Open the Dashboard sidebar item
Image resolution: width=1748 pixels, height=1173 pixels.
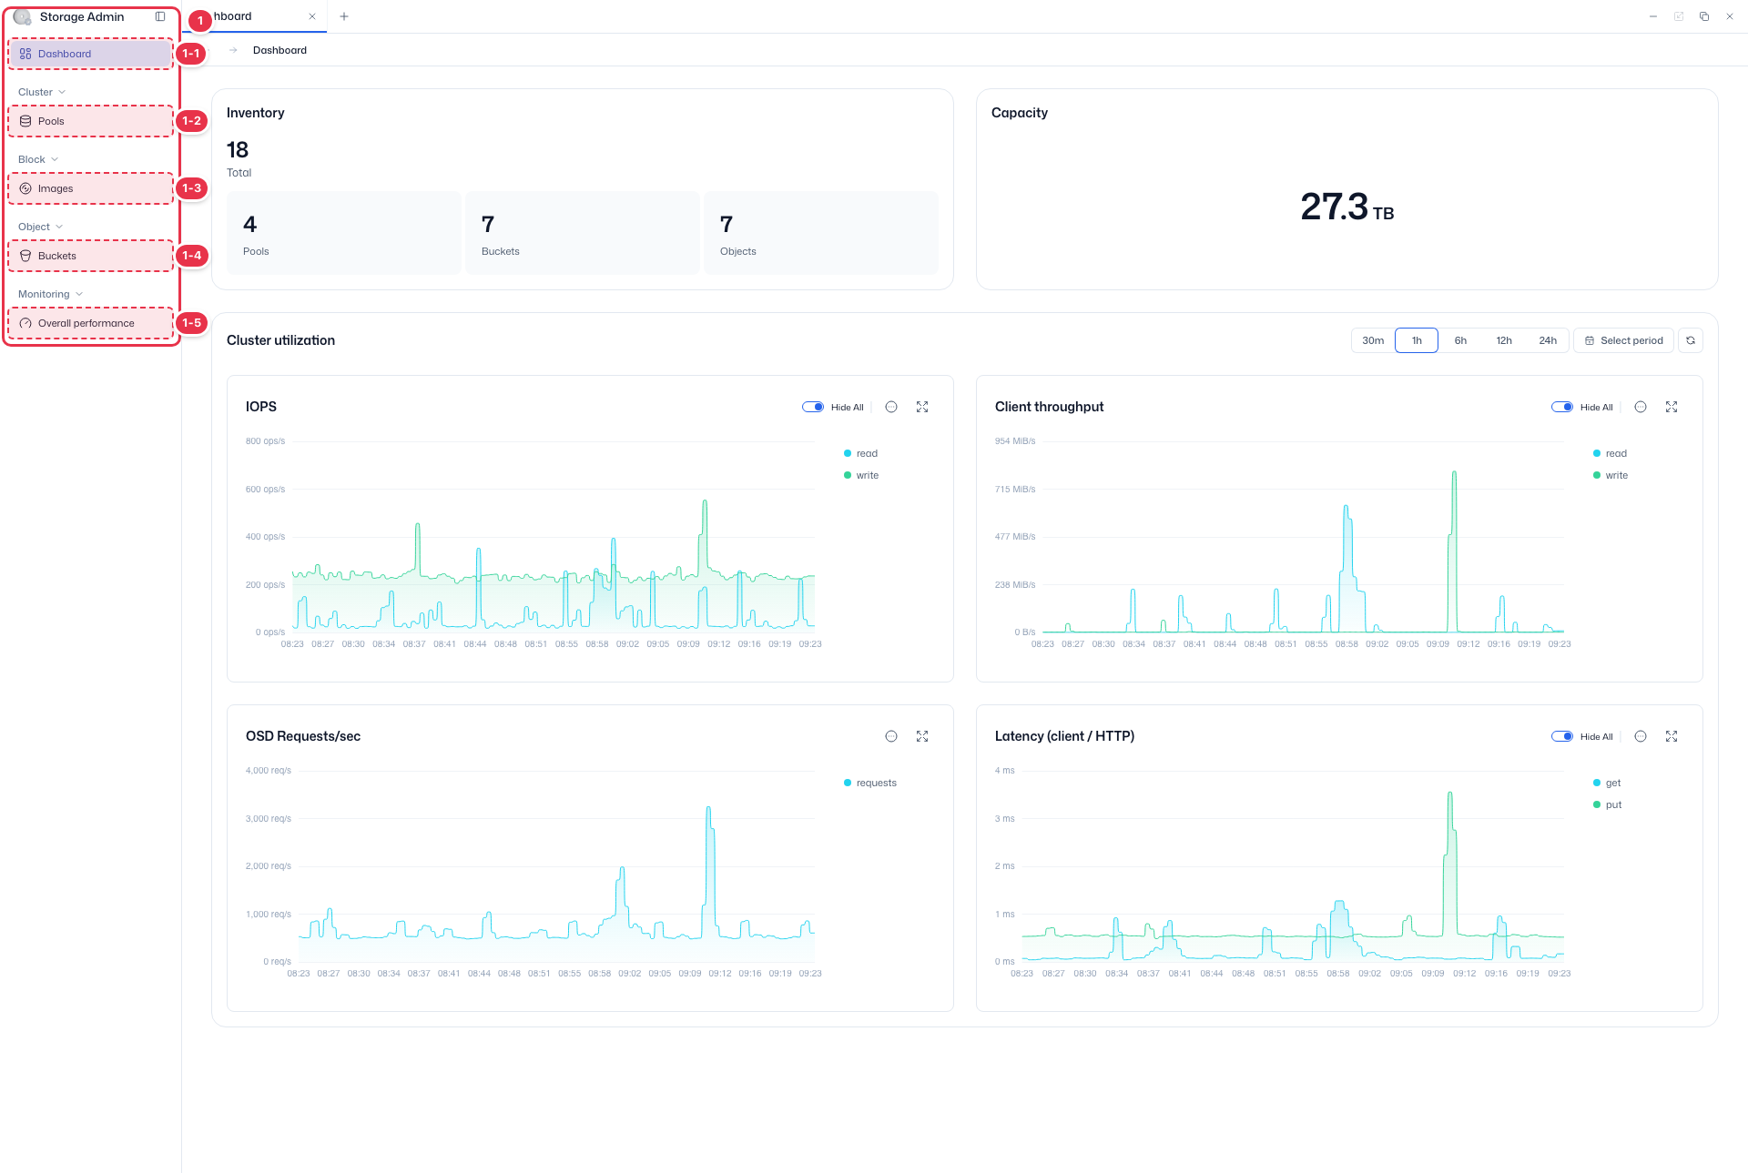[91, 54]
